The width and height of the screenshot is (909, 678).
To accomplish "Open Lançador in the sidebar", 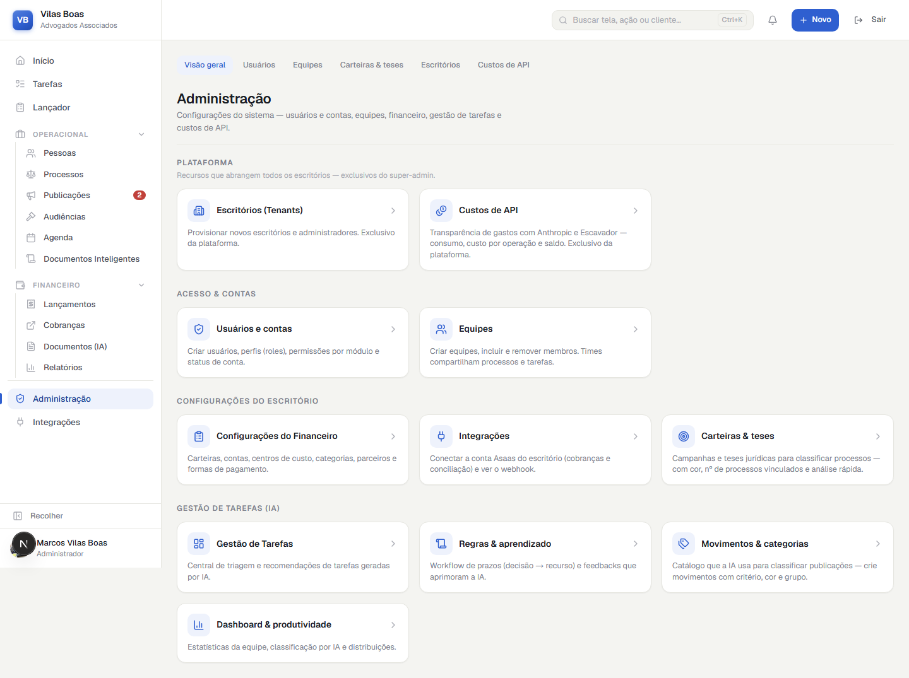I will (81, 107).
